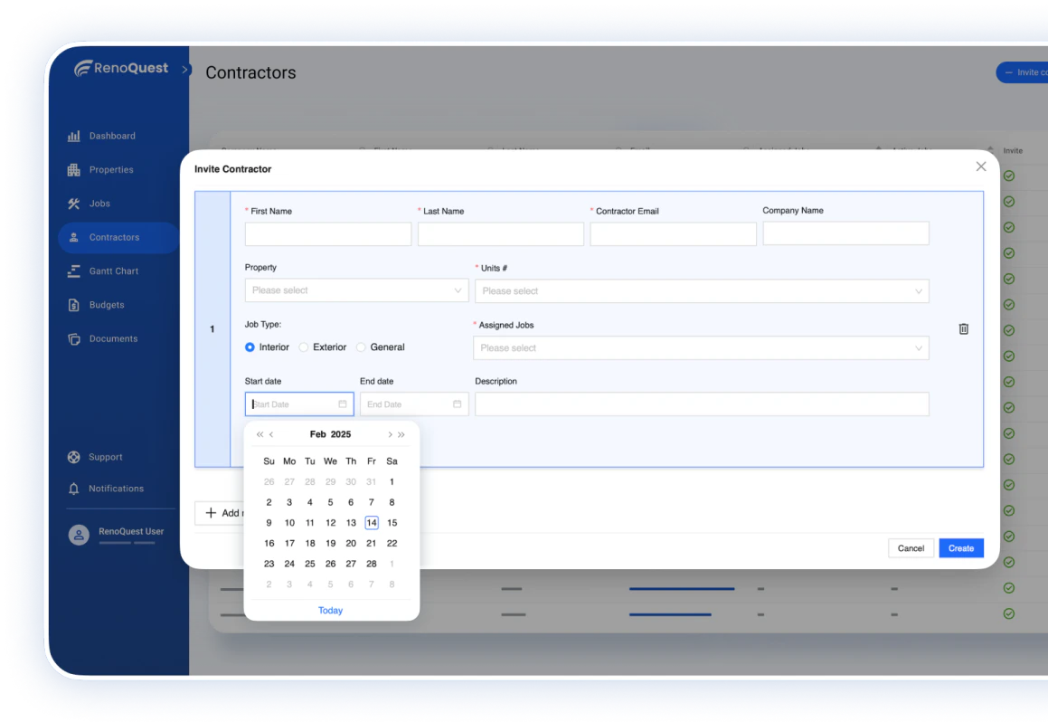Click the first green check under Invite
The height and width of the screenshot is (722, 1048).
1009,176
